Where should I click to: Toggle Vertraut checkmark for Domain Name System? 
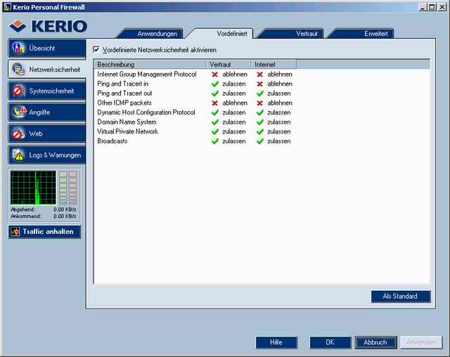click(x=214, y=122)
